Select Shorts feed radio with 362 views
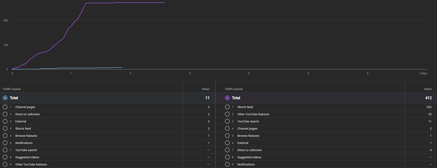Image resolution: width=437 pixels, height=168 pixels. 227,107
